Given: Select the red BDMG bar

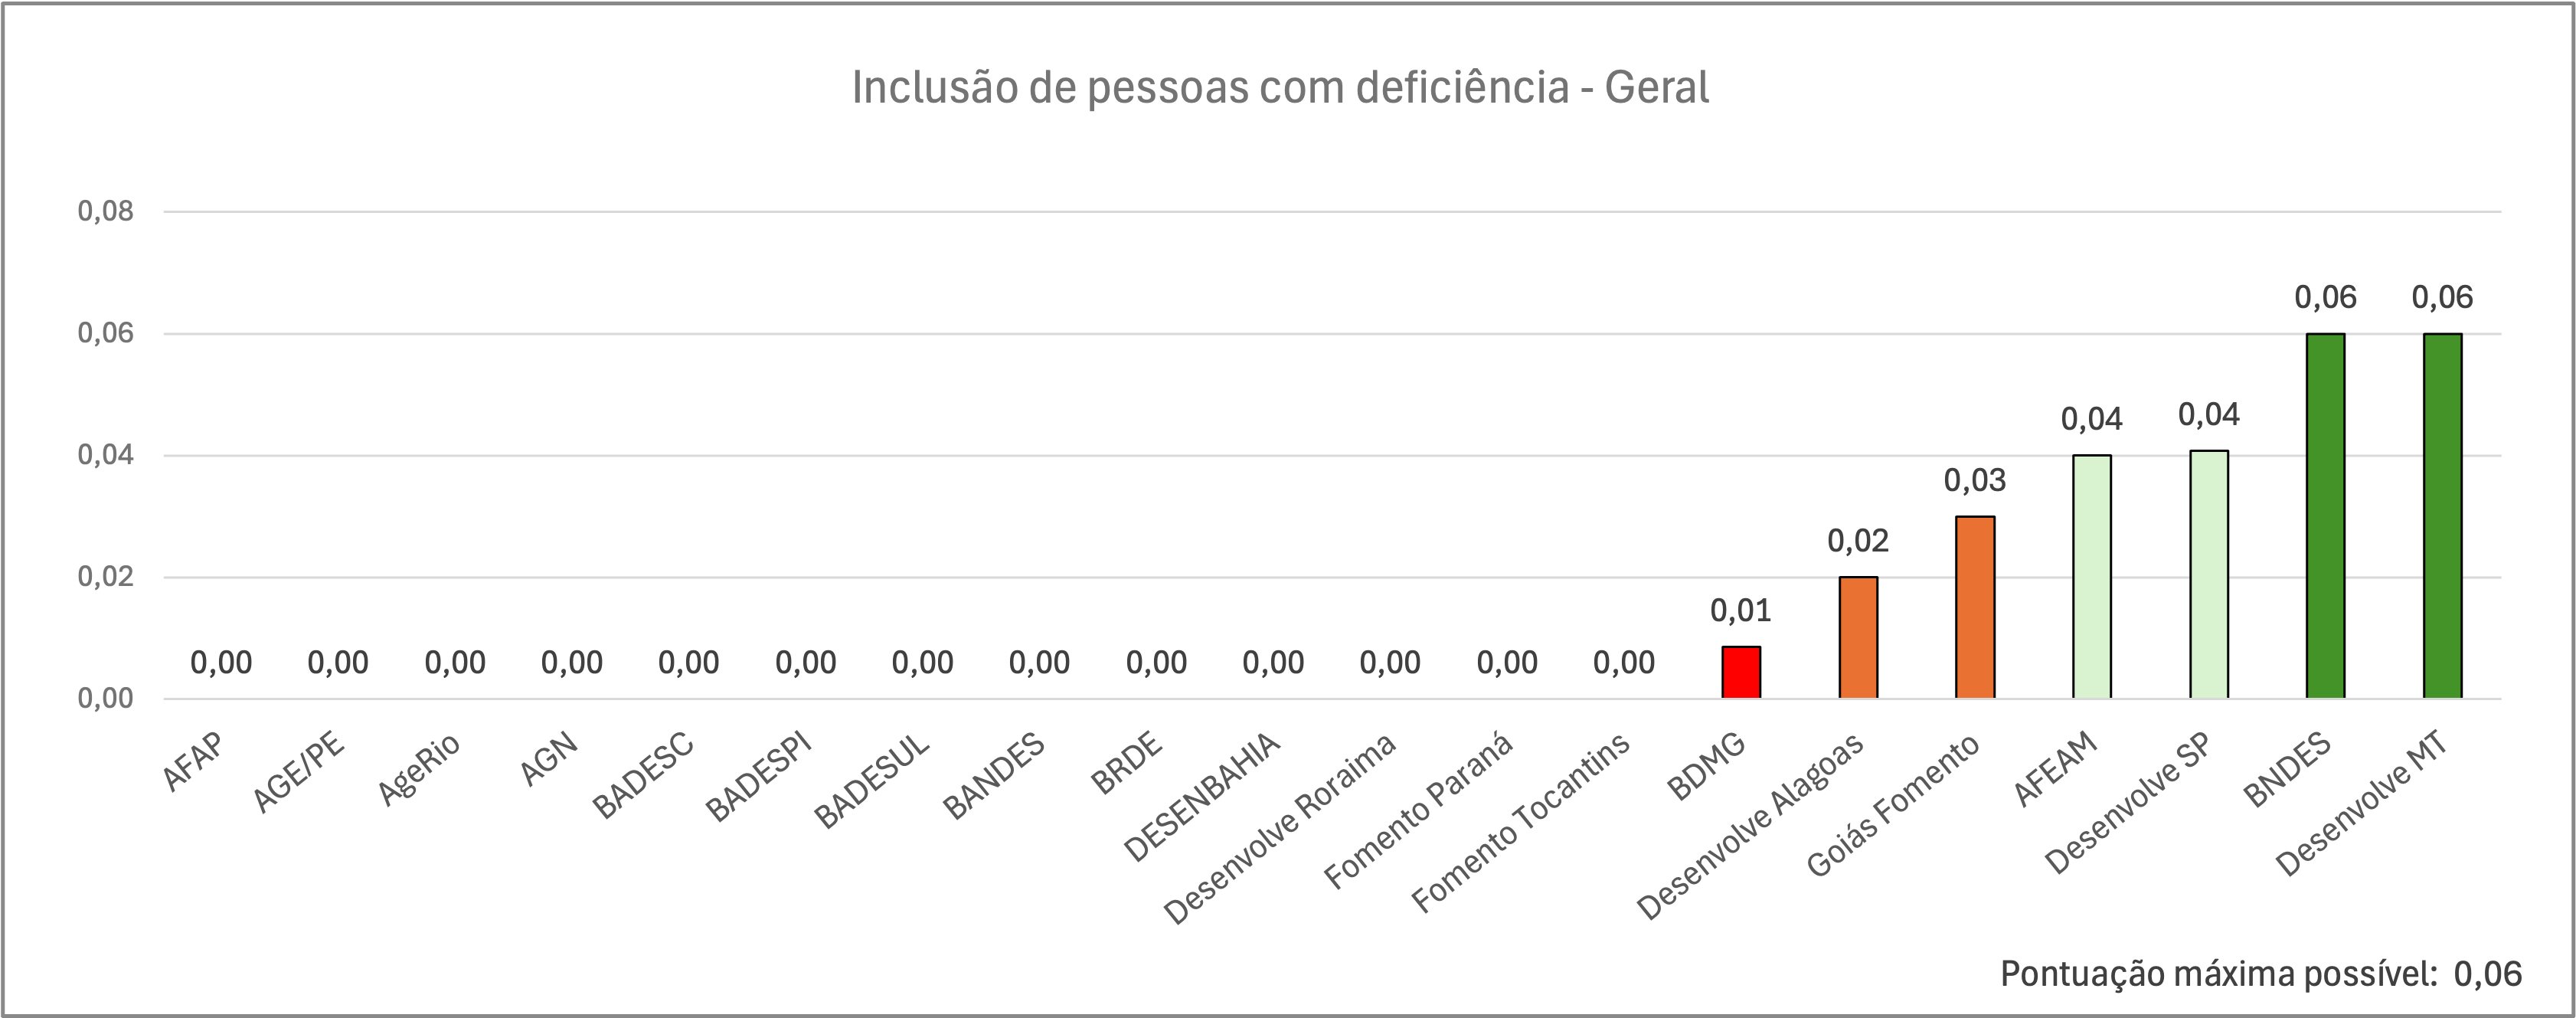Looking at the screenshot, I should (x=1741, y=672).
